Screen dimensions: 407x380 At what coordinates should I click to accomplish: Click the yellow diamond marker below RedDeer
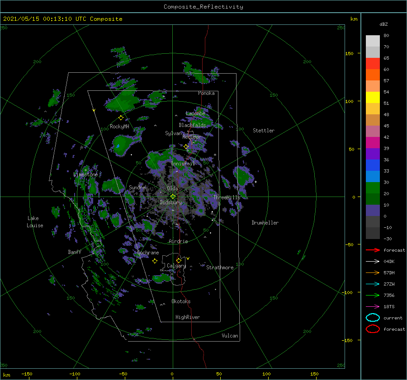(x=186, y=147)
